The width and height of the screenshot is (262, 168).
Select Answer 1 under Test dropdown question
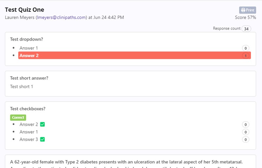coord(29,48)
